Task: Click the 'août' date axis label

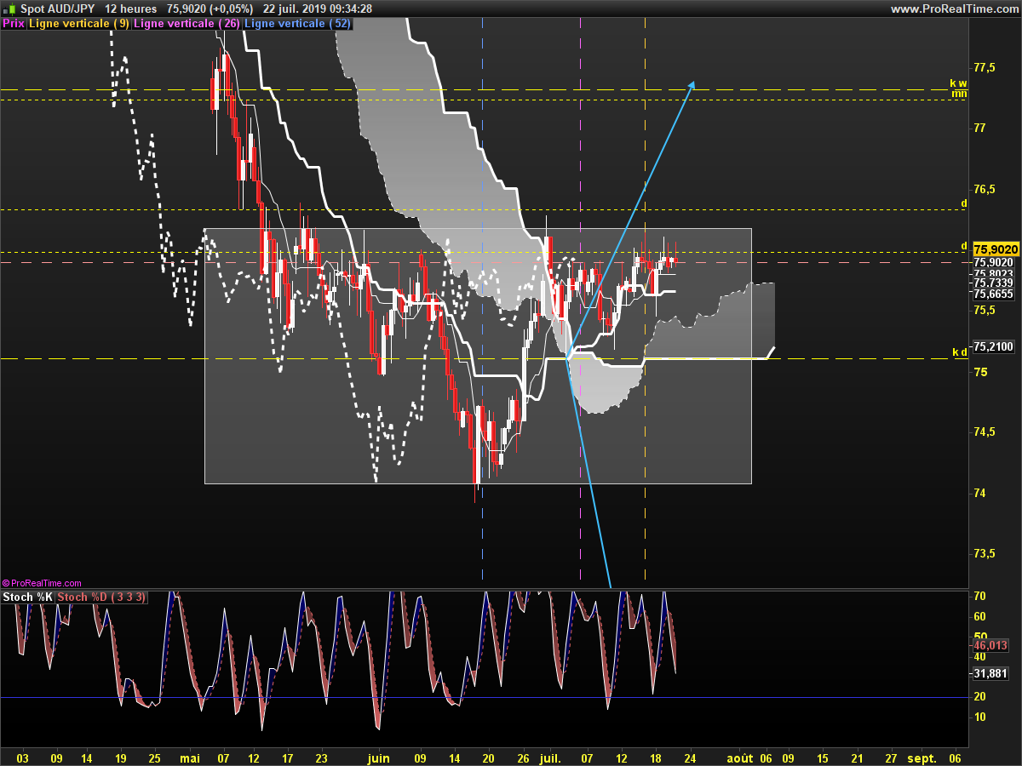Action: (x=739, y=757)
